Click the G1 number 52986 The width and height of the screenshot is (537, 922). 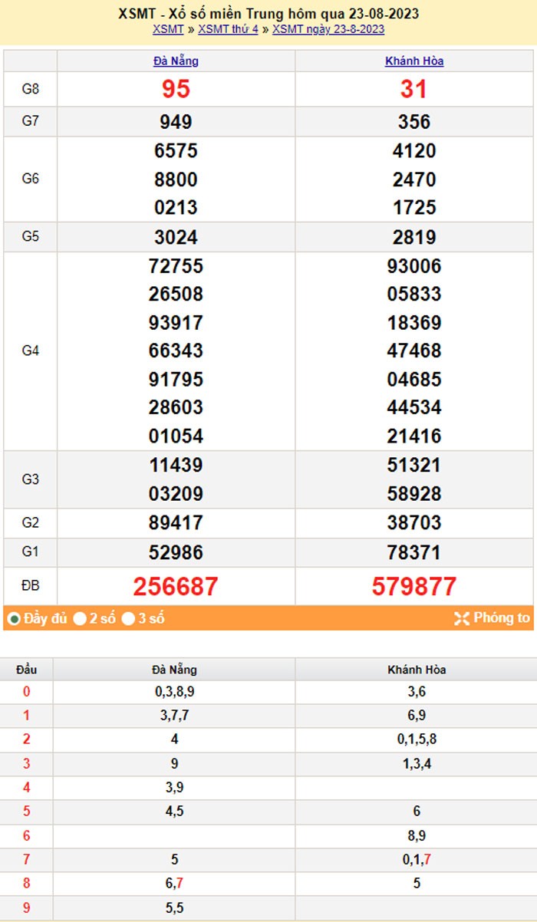coord(176,552)
